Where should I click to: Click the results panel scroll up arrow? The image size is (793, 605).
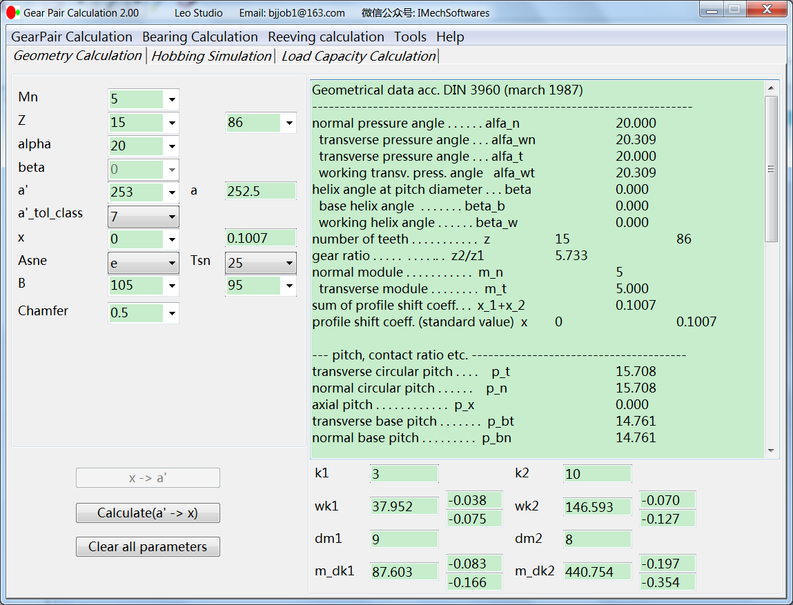pos(771,88)
